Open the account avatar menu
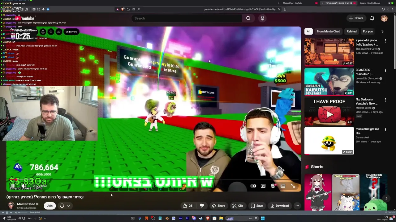This screenshot has height=222, width=396. (384, 18)
